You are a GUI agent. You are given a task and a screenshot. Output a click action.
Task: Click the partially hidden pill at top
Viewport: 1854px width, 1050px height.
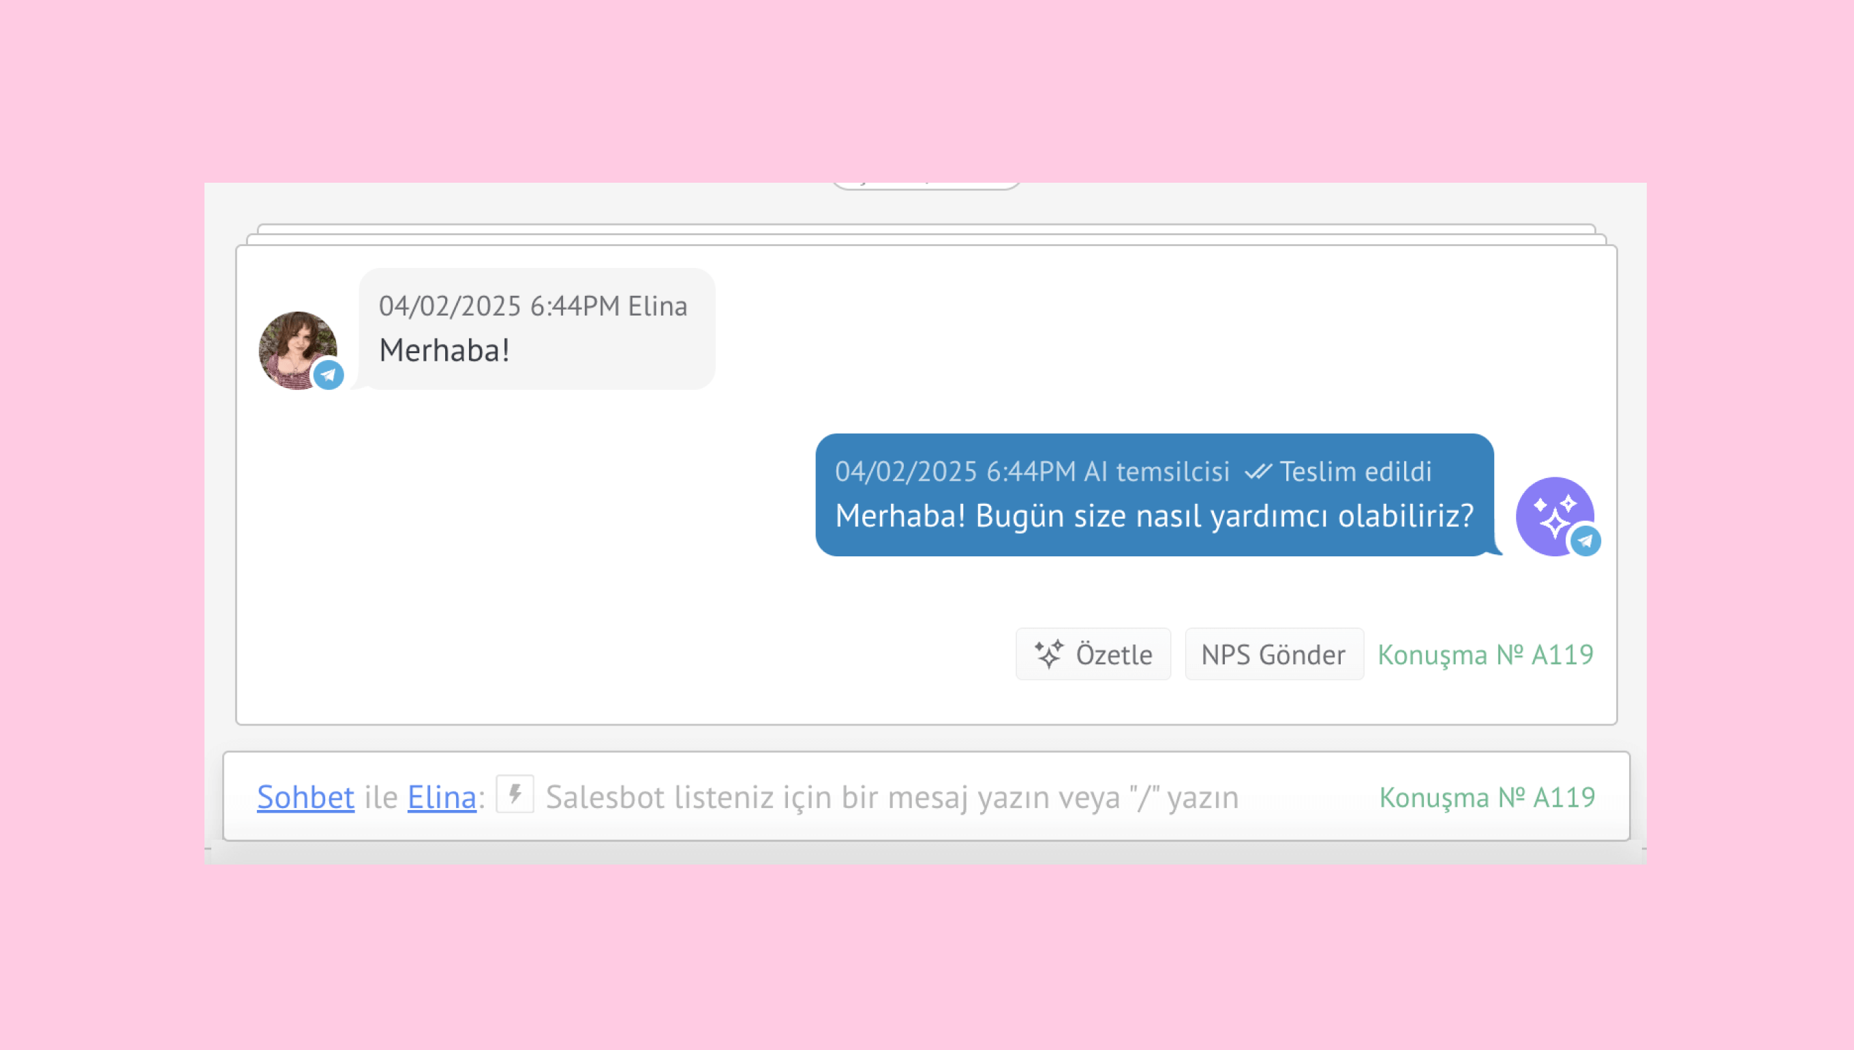(x=926, y=185)
